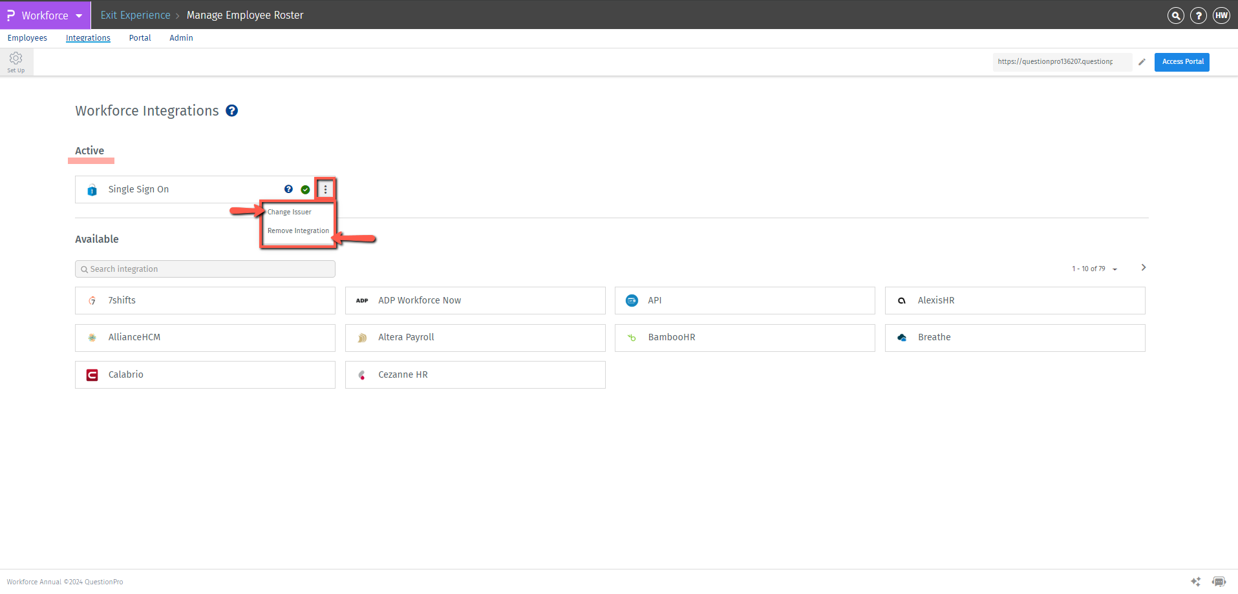Click the blue API icon

pos(632,301)
